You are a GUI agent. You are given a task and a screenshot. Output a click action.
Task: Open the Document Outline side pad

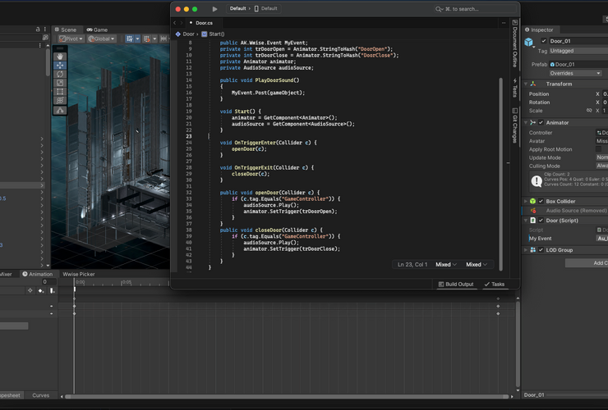(x=515, y=43)
